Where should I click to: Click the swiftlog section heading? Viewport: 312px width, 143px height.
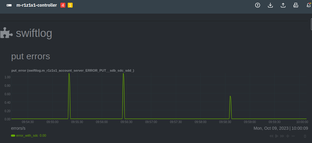34,33
